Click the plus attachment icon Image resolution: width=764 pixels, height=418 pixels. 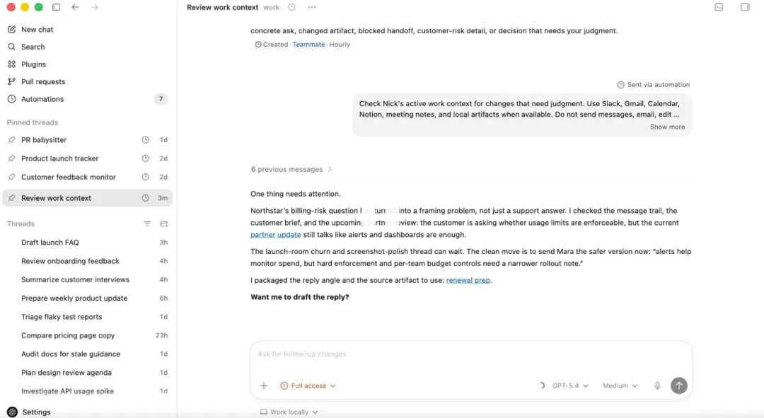click(x=264, y=385)
